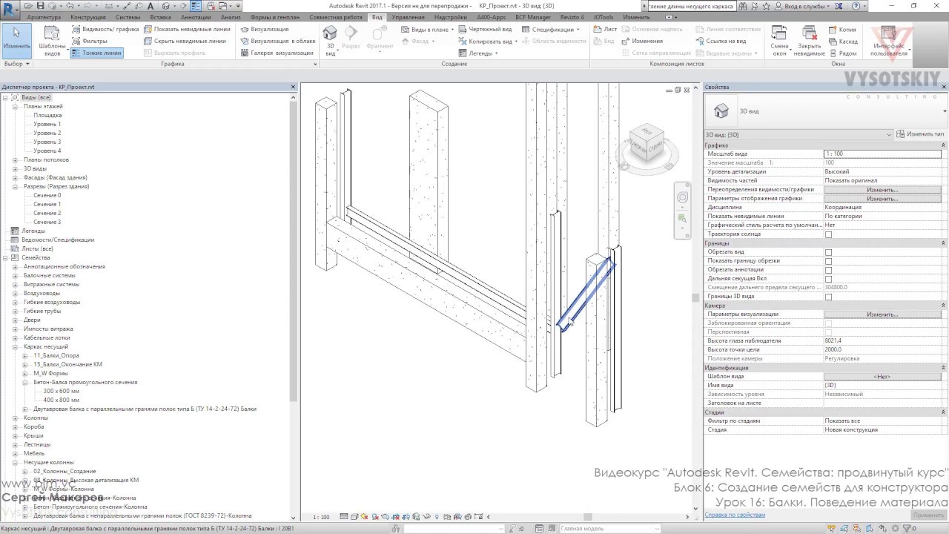Click the Шаблон вида <Нет> button
This screenshot has height=534, width=949.
[882, 377]
